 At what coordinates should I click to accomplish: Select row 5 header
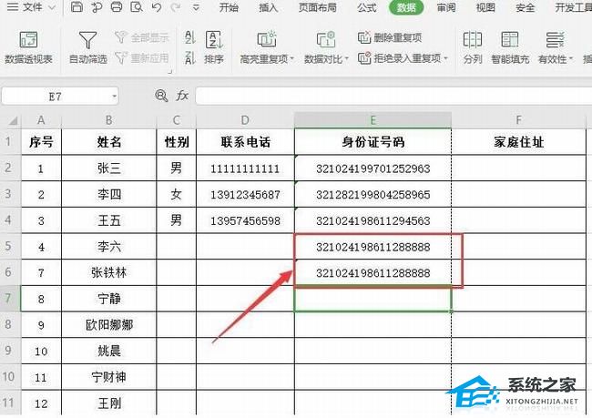tap(9, 246)
